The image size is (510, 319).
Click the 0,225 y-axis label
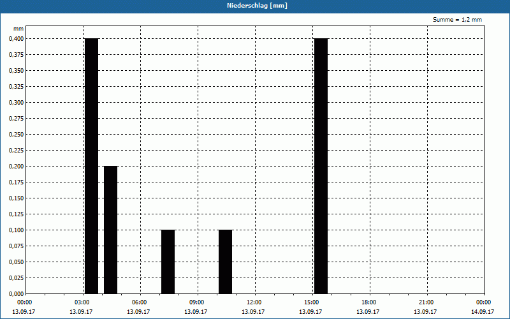[17, 151]
